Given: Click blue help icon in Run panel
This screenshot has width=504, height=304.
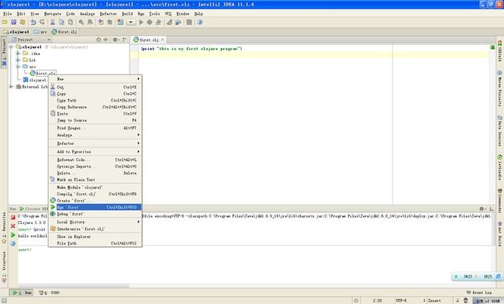Looking at the screenshot, I should (13, 244).
